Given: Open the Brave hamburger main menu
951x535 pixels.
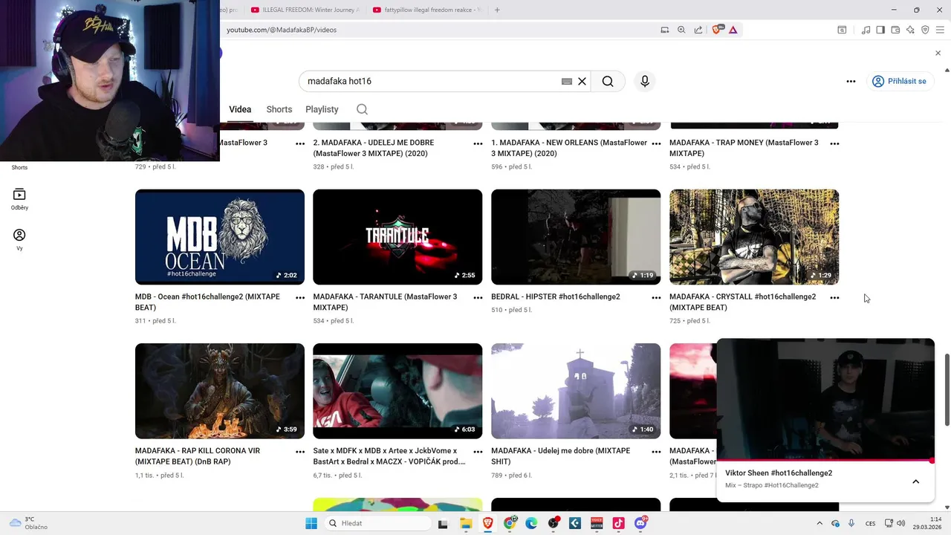Looking at the screenshot, I should click(940, 30).
